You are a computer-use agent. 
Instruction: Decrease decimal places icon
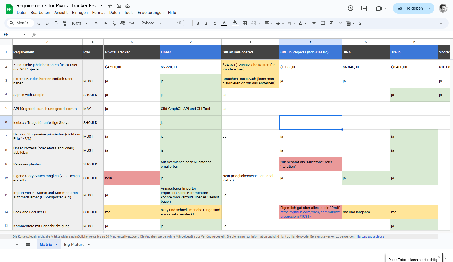coord(114,23)
